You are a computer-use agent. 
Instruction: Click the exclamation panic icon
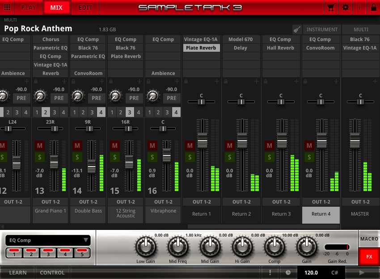270,273
